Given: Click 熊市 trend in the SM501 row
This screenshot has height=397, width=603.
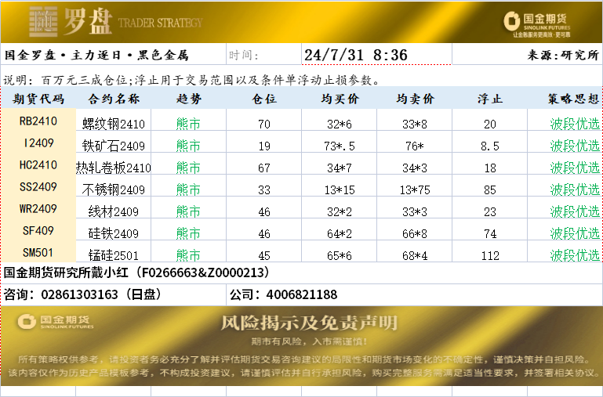Looking at the screenshot, I should click(188, 255).
